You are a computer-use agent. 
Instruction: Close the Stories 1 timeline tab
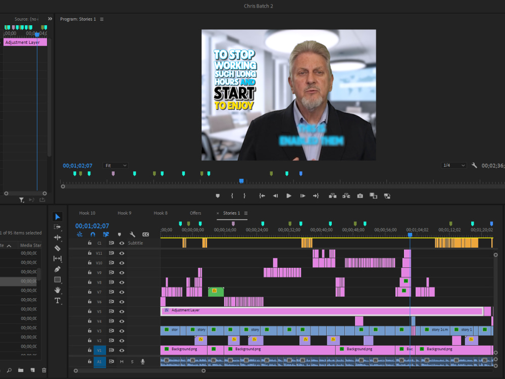click(218, 213)
